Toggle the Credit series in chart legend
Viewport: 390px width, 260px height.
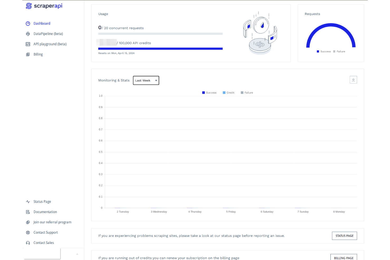click(x=228, y=93)
